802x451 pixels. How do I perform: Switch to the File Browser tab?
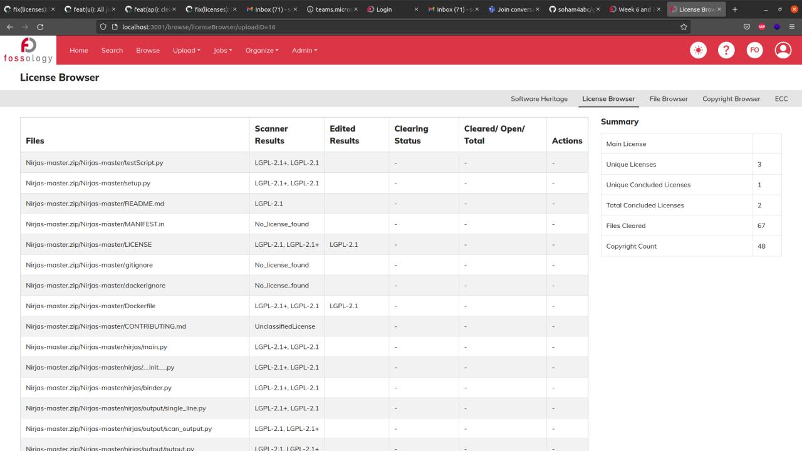pos(669,99)
